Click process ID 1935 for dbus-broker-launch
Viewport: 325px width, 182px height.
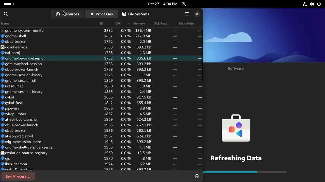[108, 125]
